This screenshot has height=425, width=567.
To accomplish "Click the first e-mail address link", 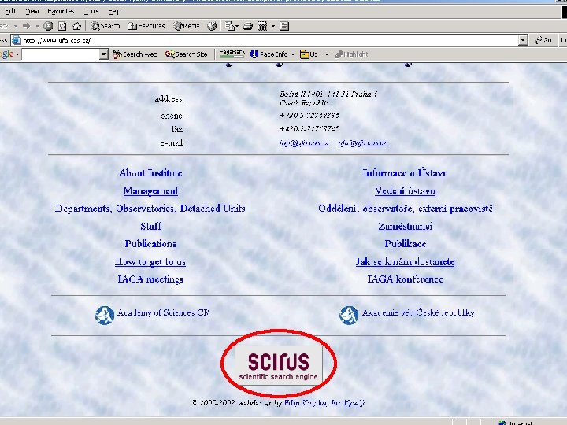I will click(304, 142).
